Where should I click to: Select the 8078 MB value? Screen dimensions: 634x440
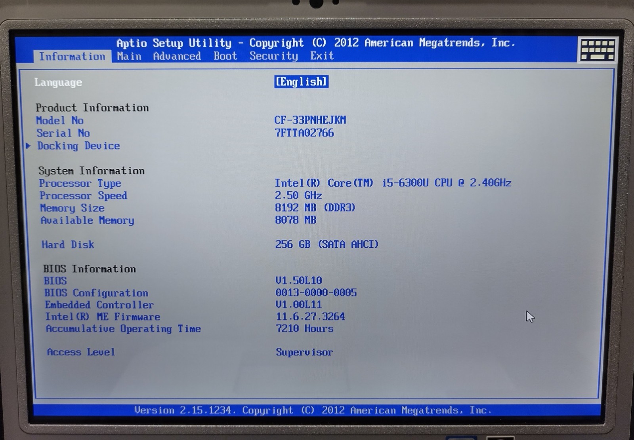coord(296,220)
